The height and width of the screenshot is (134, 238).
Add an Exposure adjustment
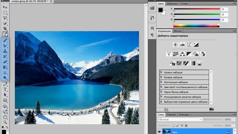pos(196,45)
